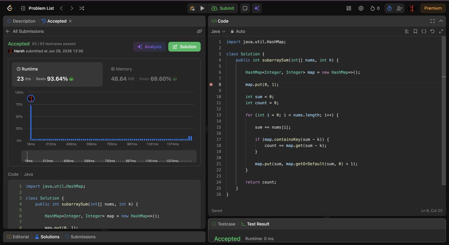Click the Premium button

[433, 8]
